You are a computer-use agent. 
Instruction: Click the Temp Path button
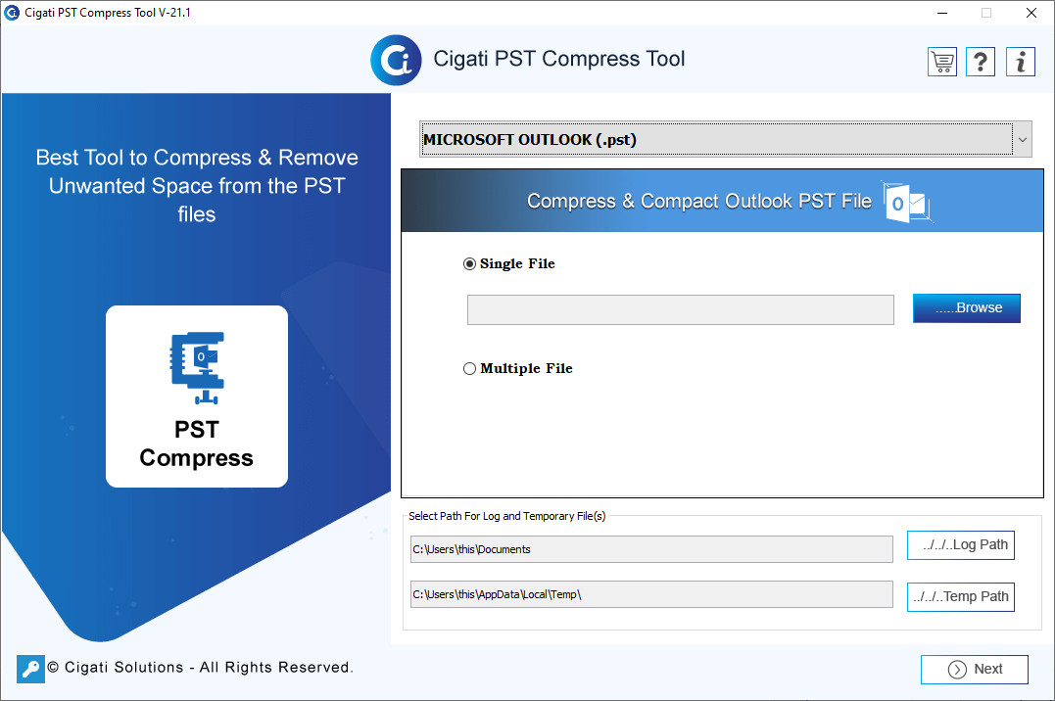[961, 596]
